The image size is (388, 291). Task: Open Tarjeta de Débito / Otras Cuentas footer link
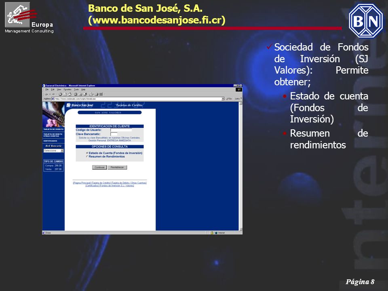click(x=129, y=183)
